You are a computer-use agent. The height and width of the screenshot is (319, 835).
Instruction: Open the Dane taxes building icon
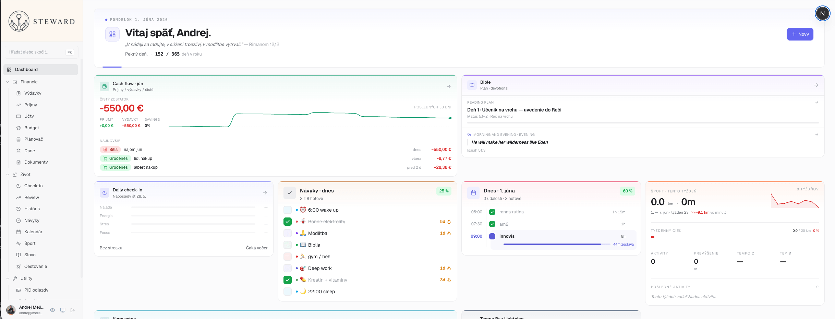tap(19, 151)
